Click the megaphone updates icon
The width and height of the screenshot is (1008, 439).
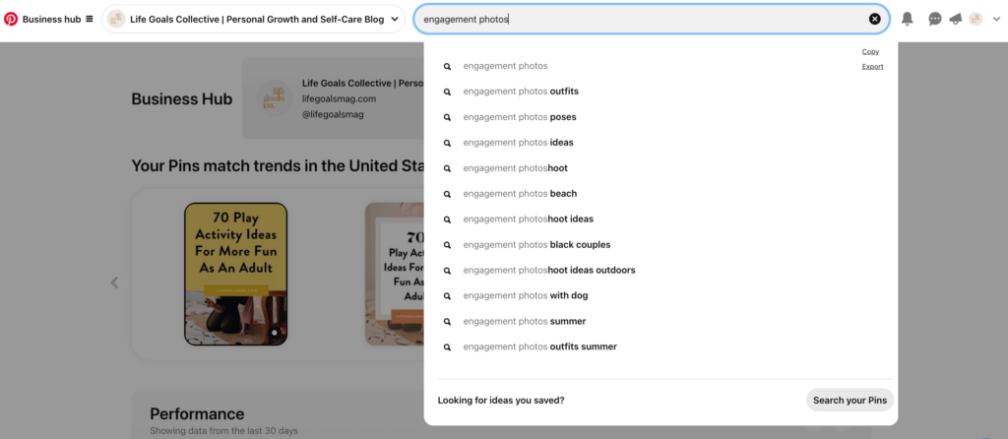pyautogui.click(x=955, y=20)
